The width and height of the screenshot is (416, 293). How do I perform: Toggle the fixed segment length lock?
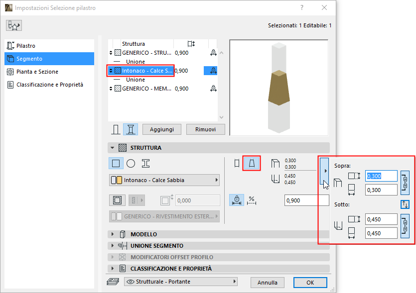[237, 200]
